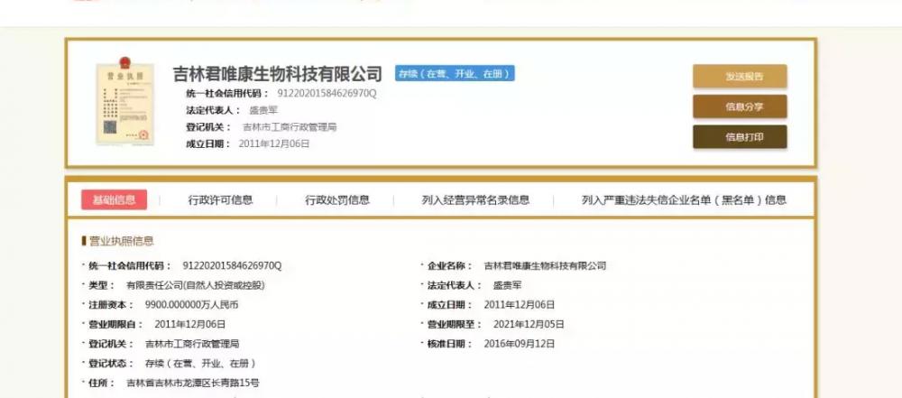
Task: Click the 营业执照信息 section heading
Action: tap(122, 241)
